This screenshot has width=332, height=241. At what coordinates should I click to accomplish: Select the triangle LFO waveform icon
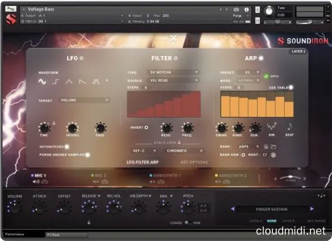tap(69, 82)
